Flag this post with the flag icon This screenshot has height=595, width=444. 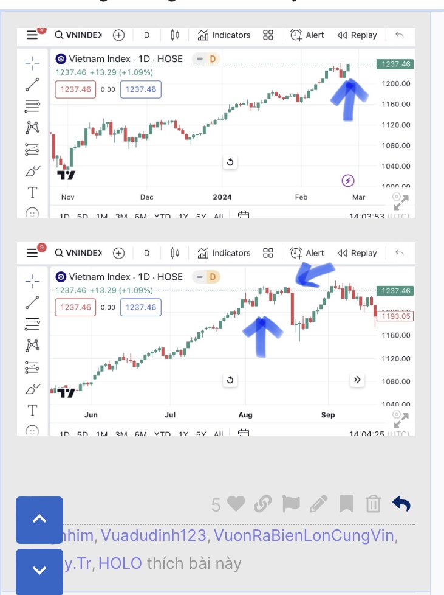point(291,504)
